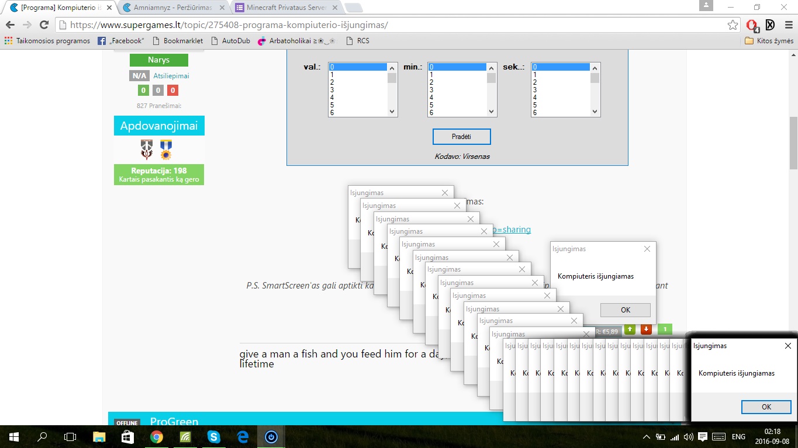This screenshot has height=448, width=798.
Task: Click the shutdown timer app taskbar icon
Action: pyautogui.click(x=271, y=437)
